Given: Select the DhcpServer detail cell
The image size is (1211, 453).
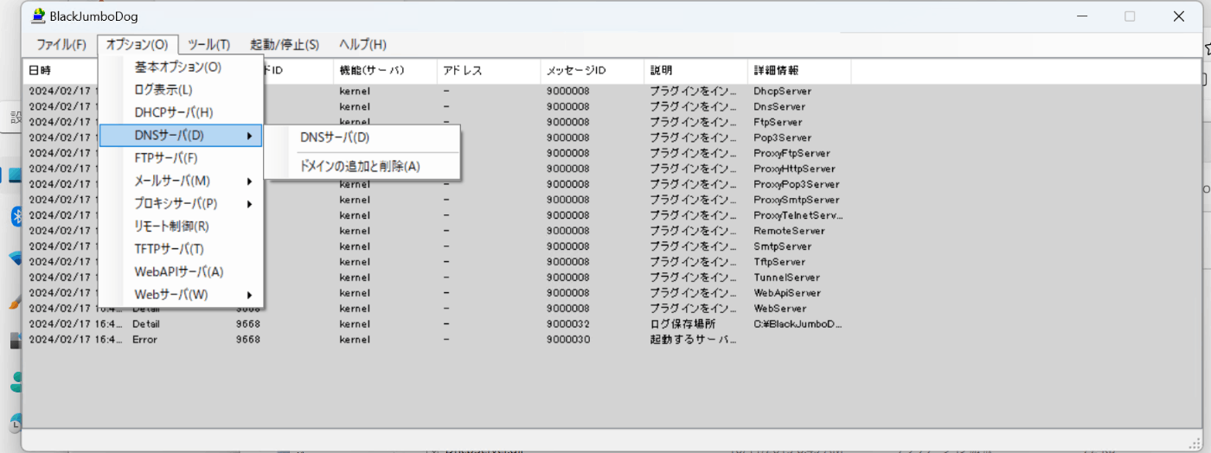Looking at the screenshot, I should (x=782, y=91).
